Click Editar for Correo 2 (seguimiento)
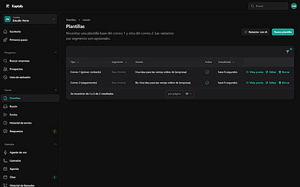This screenshot has height=187, width=300. click(271, 83)
